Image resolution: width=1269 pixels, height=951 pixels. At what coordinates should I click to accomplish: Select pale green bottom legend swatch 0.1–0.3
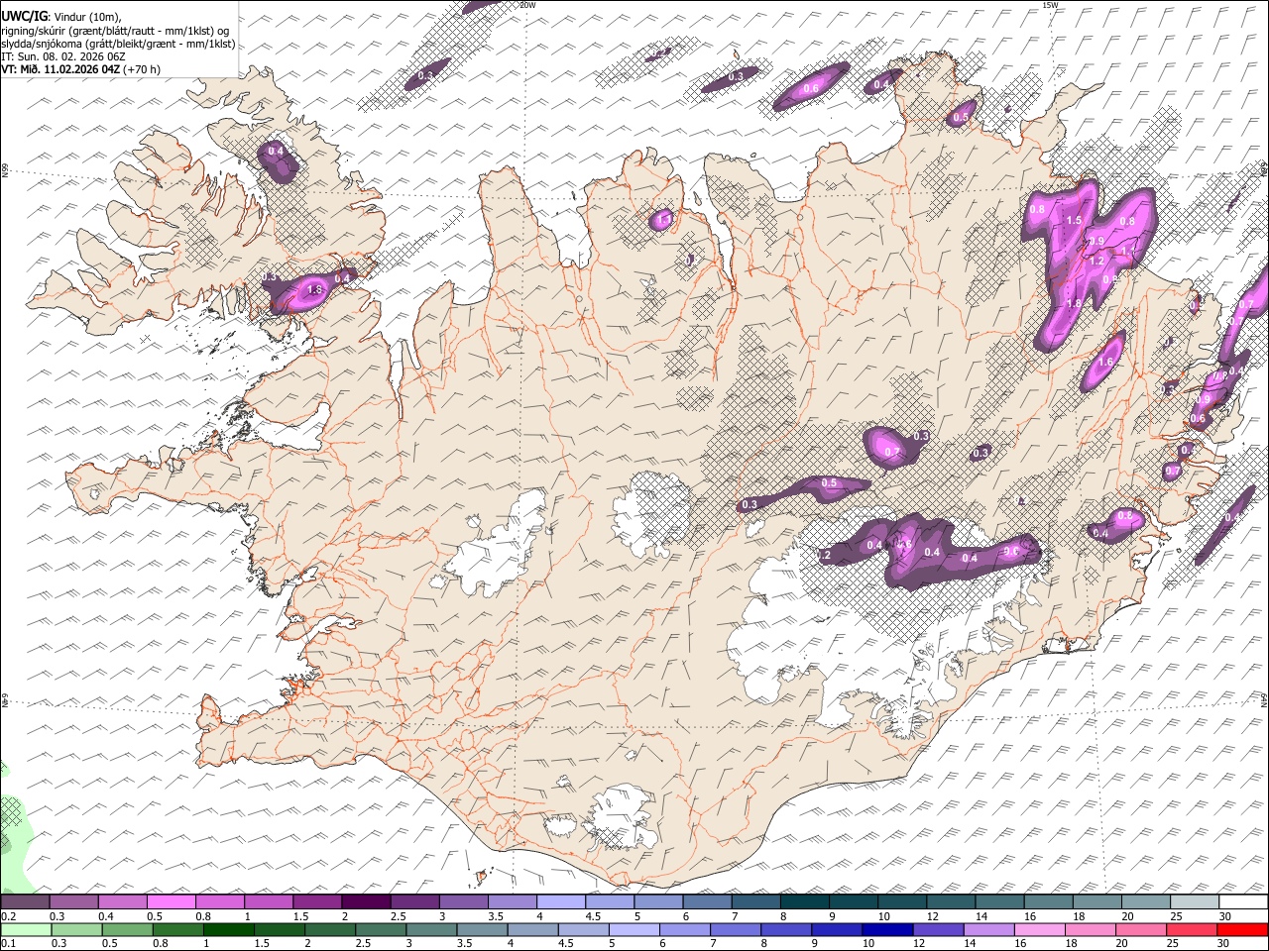click(25, 930)
